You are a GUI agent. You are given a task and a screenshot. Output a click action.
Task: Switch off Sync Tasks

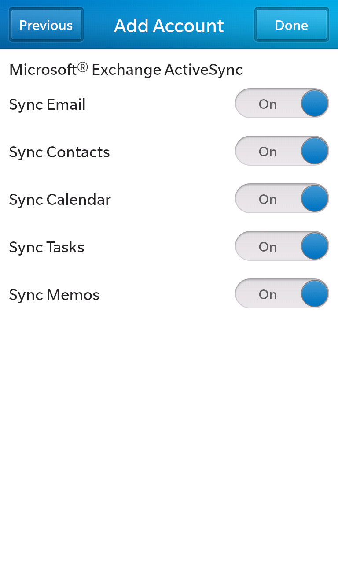point(282,246)
